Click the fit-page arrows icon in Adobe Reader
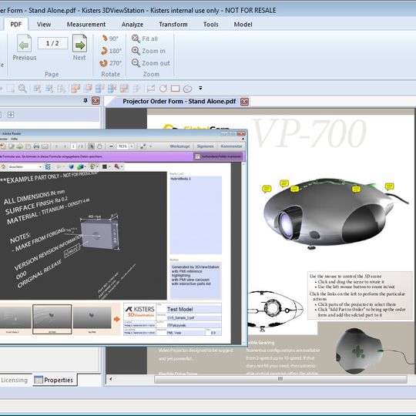The height and width of the screenshot is (416, 416). (x=143, y=146)
